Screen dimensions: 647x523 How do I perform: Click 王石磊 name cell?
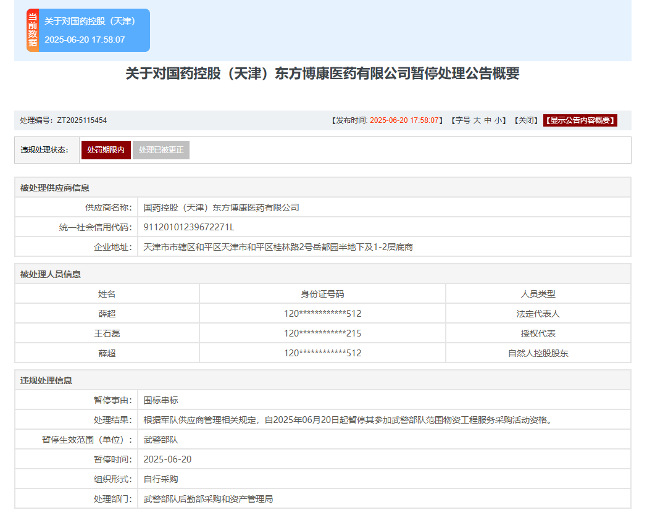click(107, 333)
